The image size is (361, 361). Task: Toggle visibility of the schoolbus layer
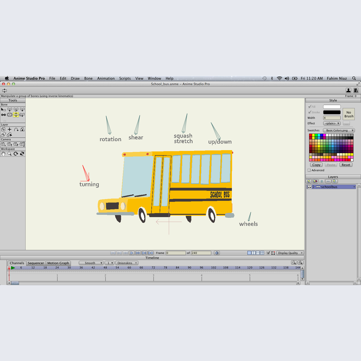point(309,187)
